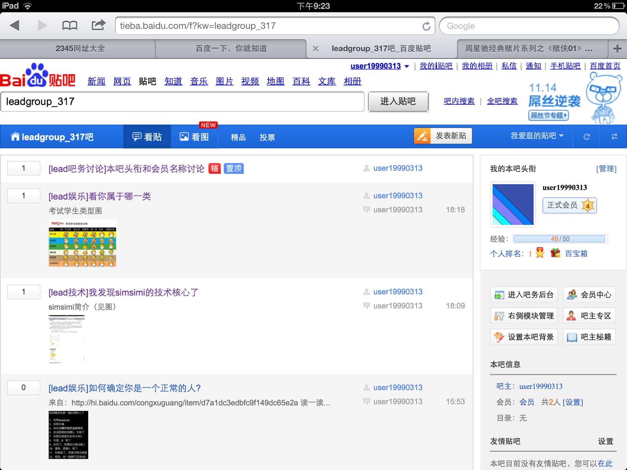Select the 看贴 tab
This screenshot has width=627, height=470.
[x=147, y=137]
